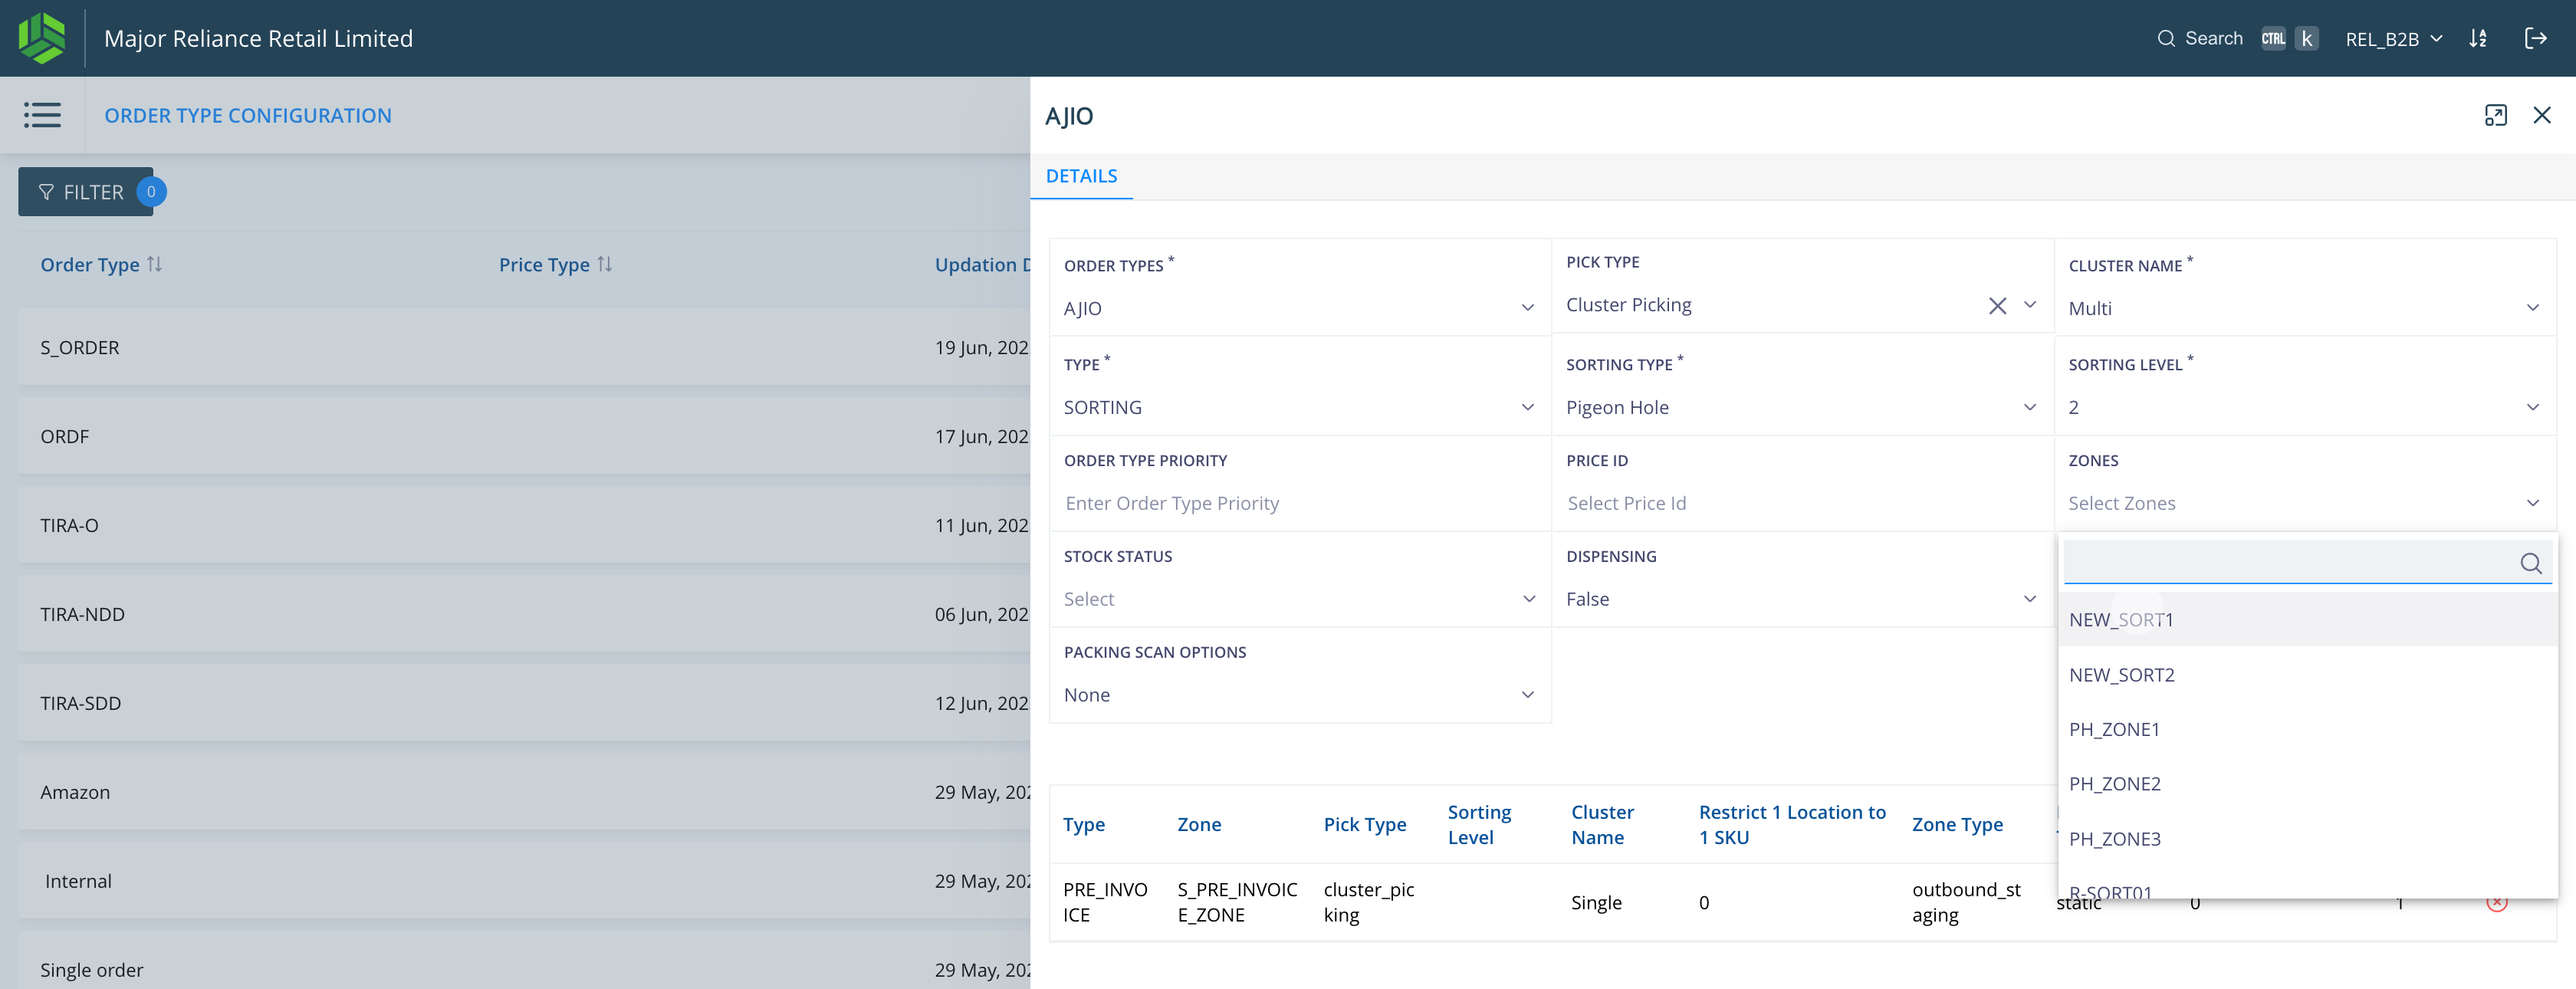Select the S_ORDER order type row
The width and height of the screenshot is (2576, 989).
pos(525,348)
